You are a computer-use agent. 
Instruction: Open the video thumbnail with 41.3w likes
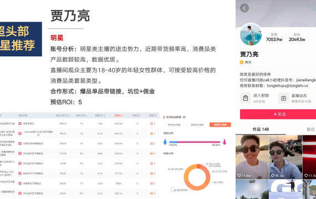pyautogui.click(x=286, y=157)
